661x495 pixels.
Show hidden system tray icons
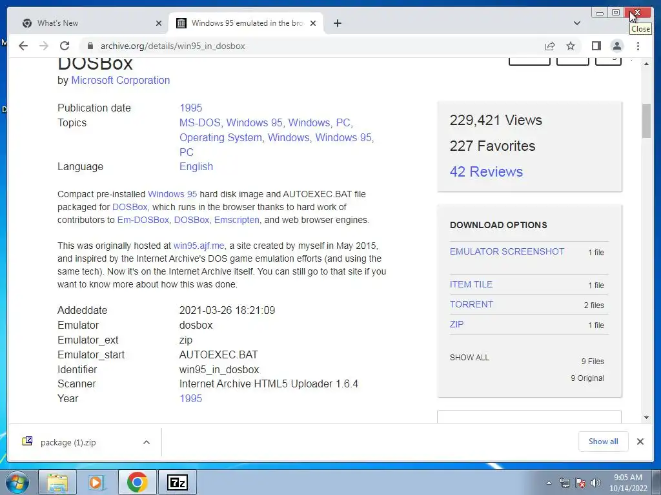(549, 483)
